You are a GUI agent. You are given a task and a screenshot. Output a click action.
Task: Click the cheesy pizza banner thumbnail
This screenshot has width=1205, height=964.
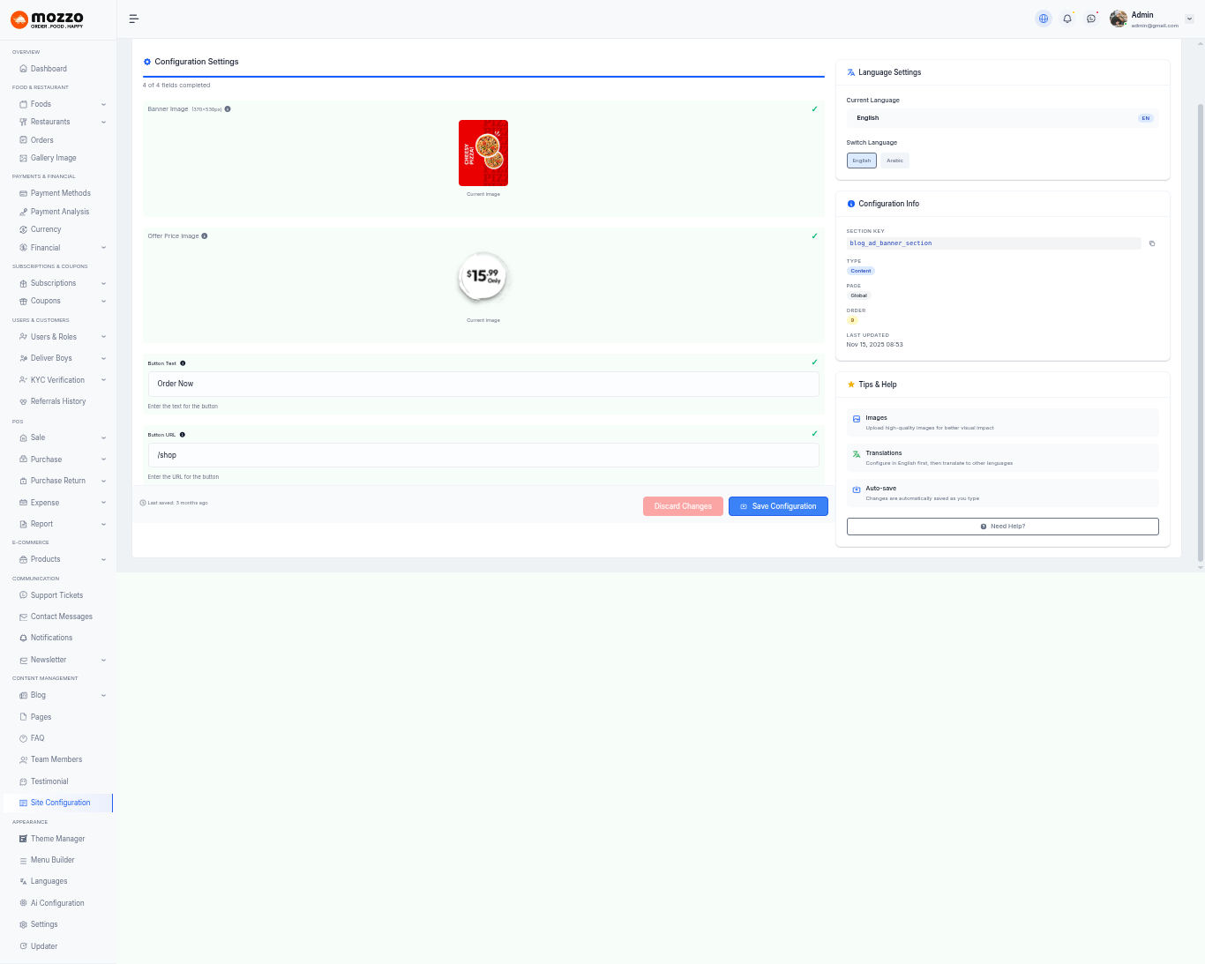point(483,153)
